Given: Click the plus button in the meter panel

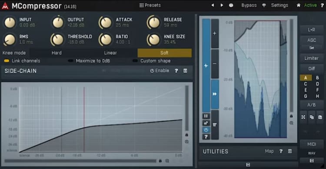Looking at the screenshot, I should (x=215, y=33).
